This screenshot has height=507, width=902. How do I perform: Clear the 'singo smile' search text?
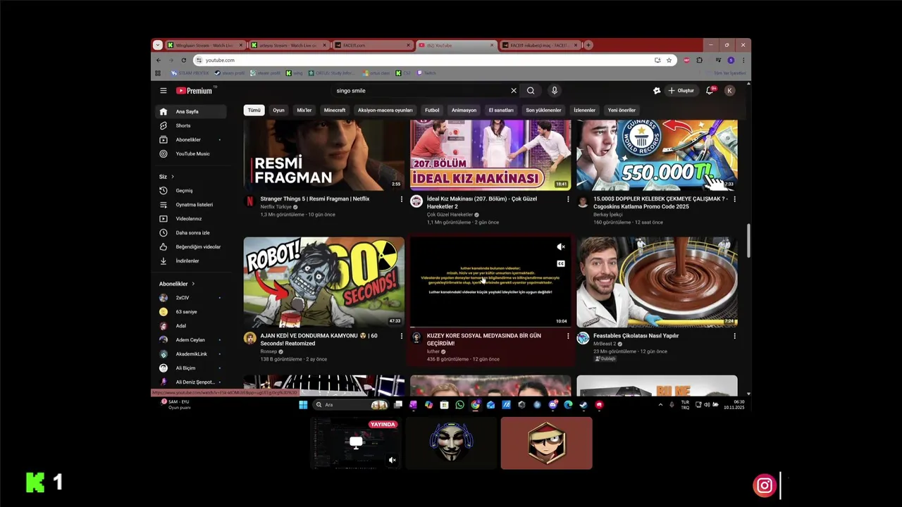514,91
